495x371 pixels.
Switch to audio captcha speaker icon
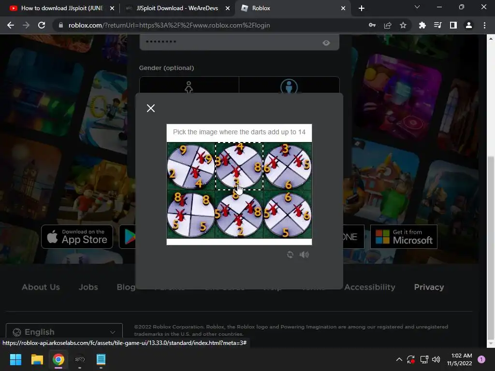pos(304,255)
